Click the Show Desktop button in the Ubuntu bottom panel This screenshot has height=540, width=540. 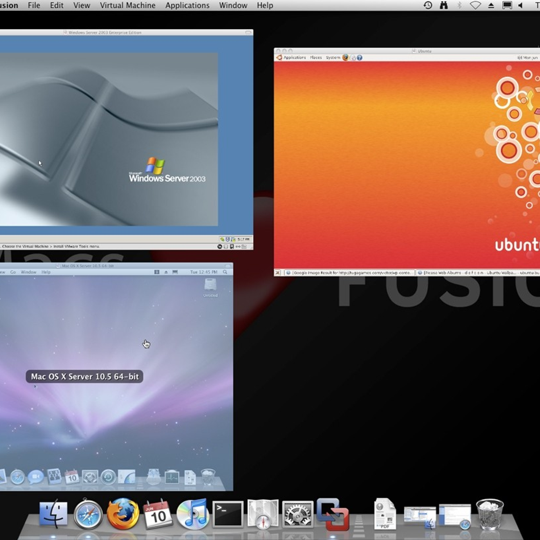277,273
